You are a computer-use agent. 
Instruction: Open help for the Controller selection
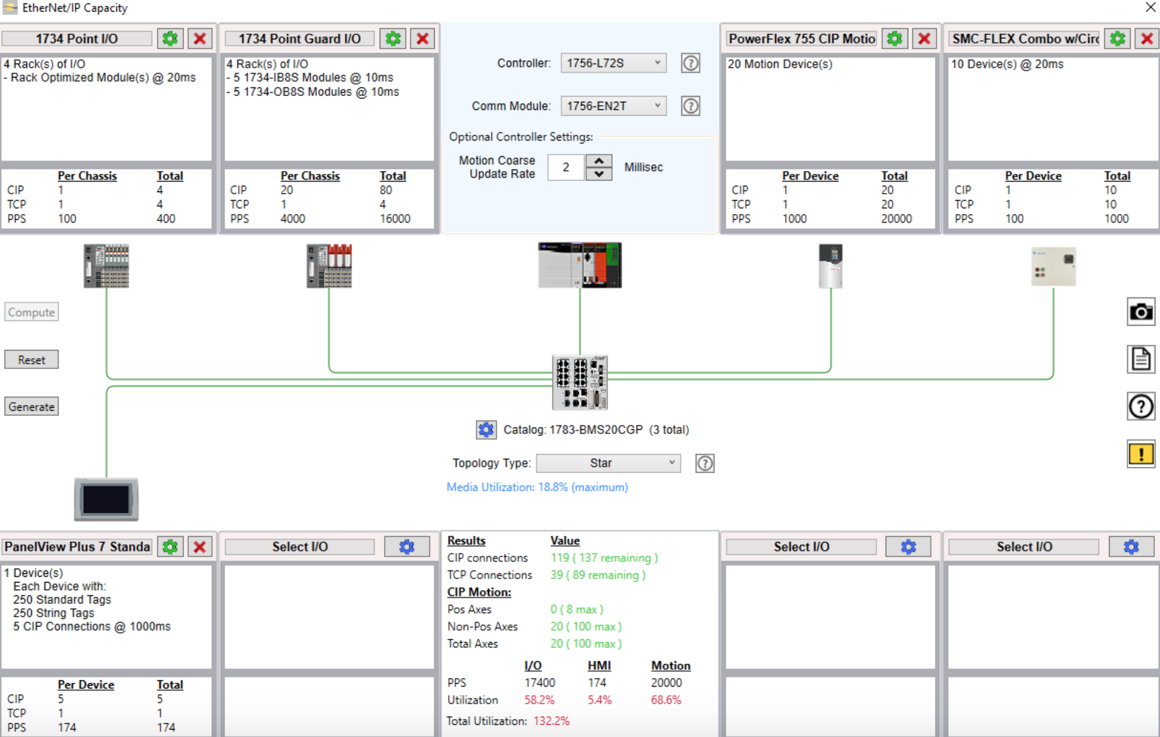pos(690,63)
